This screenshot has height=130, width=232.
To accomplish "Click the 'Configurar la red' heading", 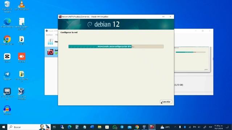I will [x=69, y=32].
